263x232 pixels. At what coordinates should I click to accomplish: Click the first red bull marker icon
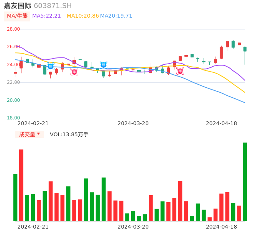click(x=74, y=72)
